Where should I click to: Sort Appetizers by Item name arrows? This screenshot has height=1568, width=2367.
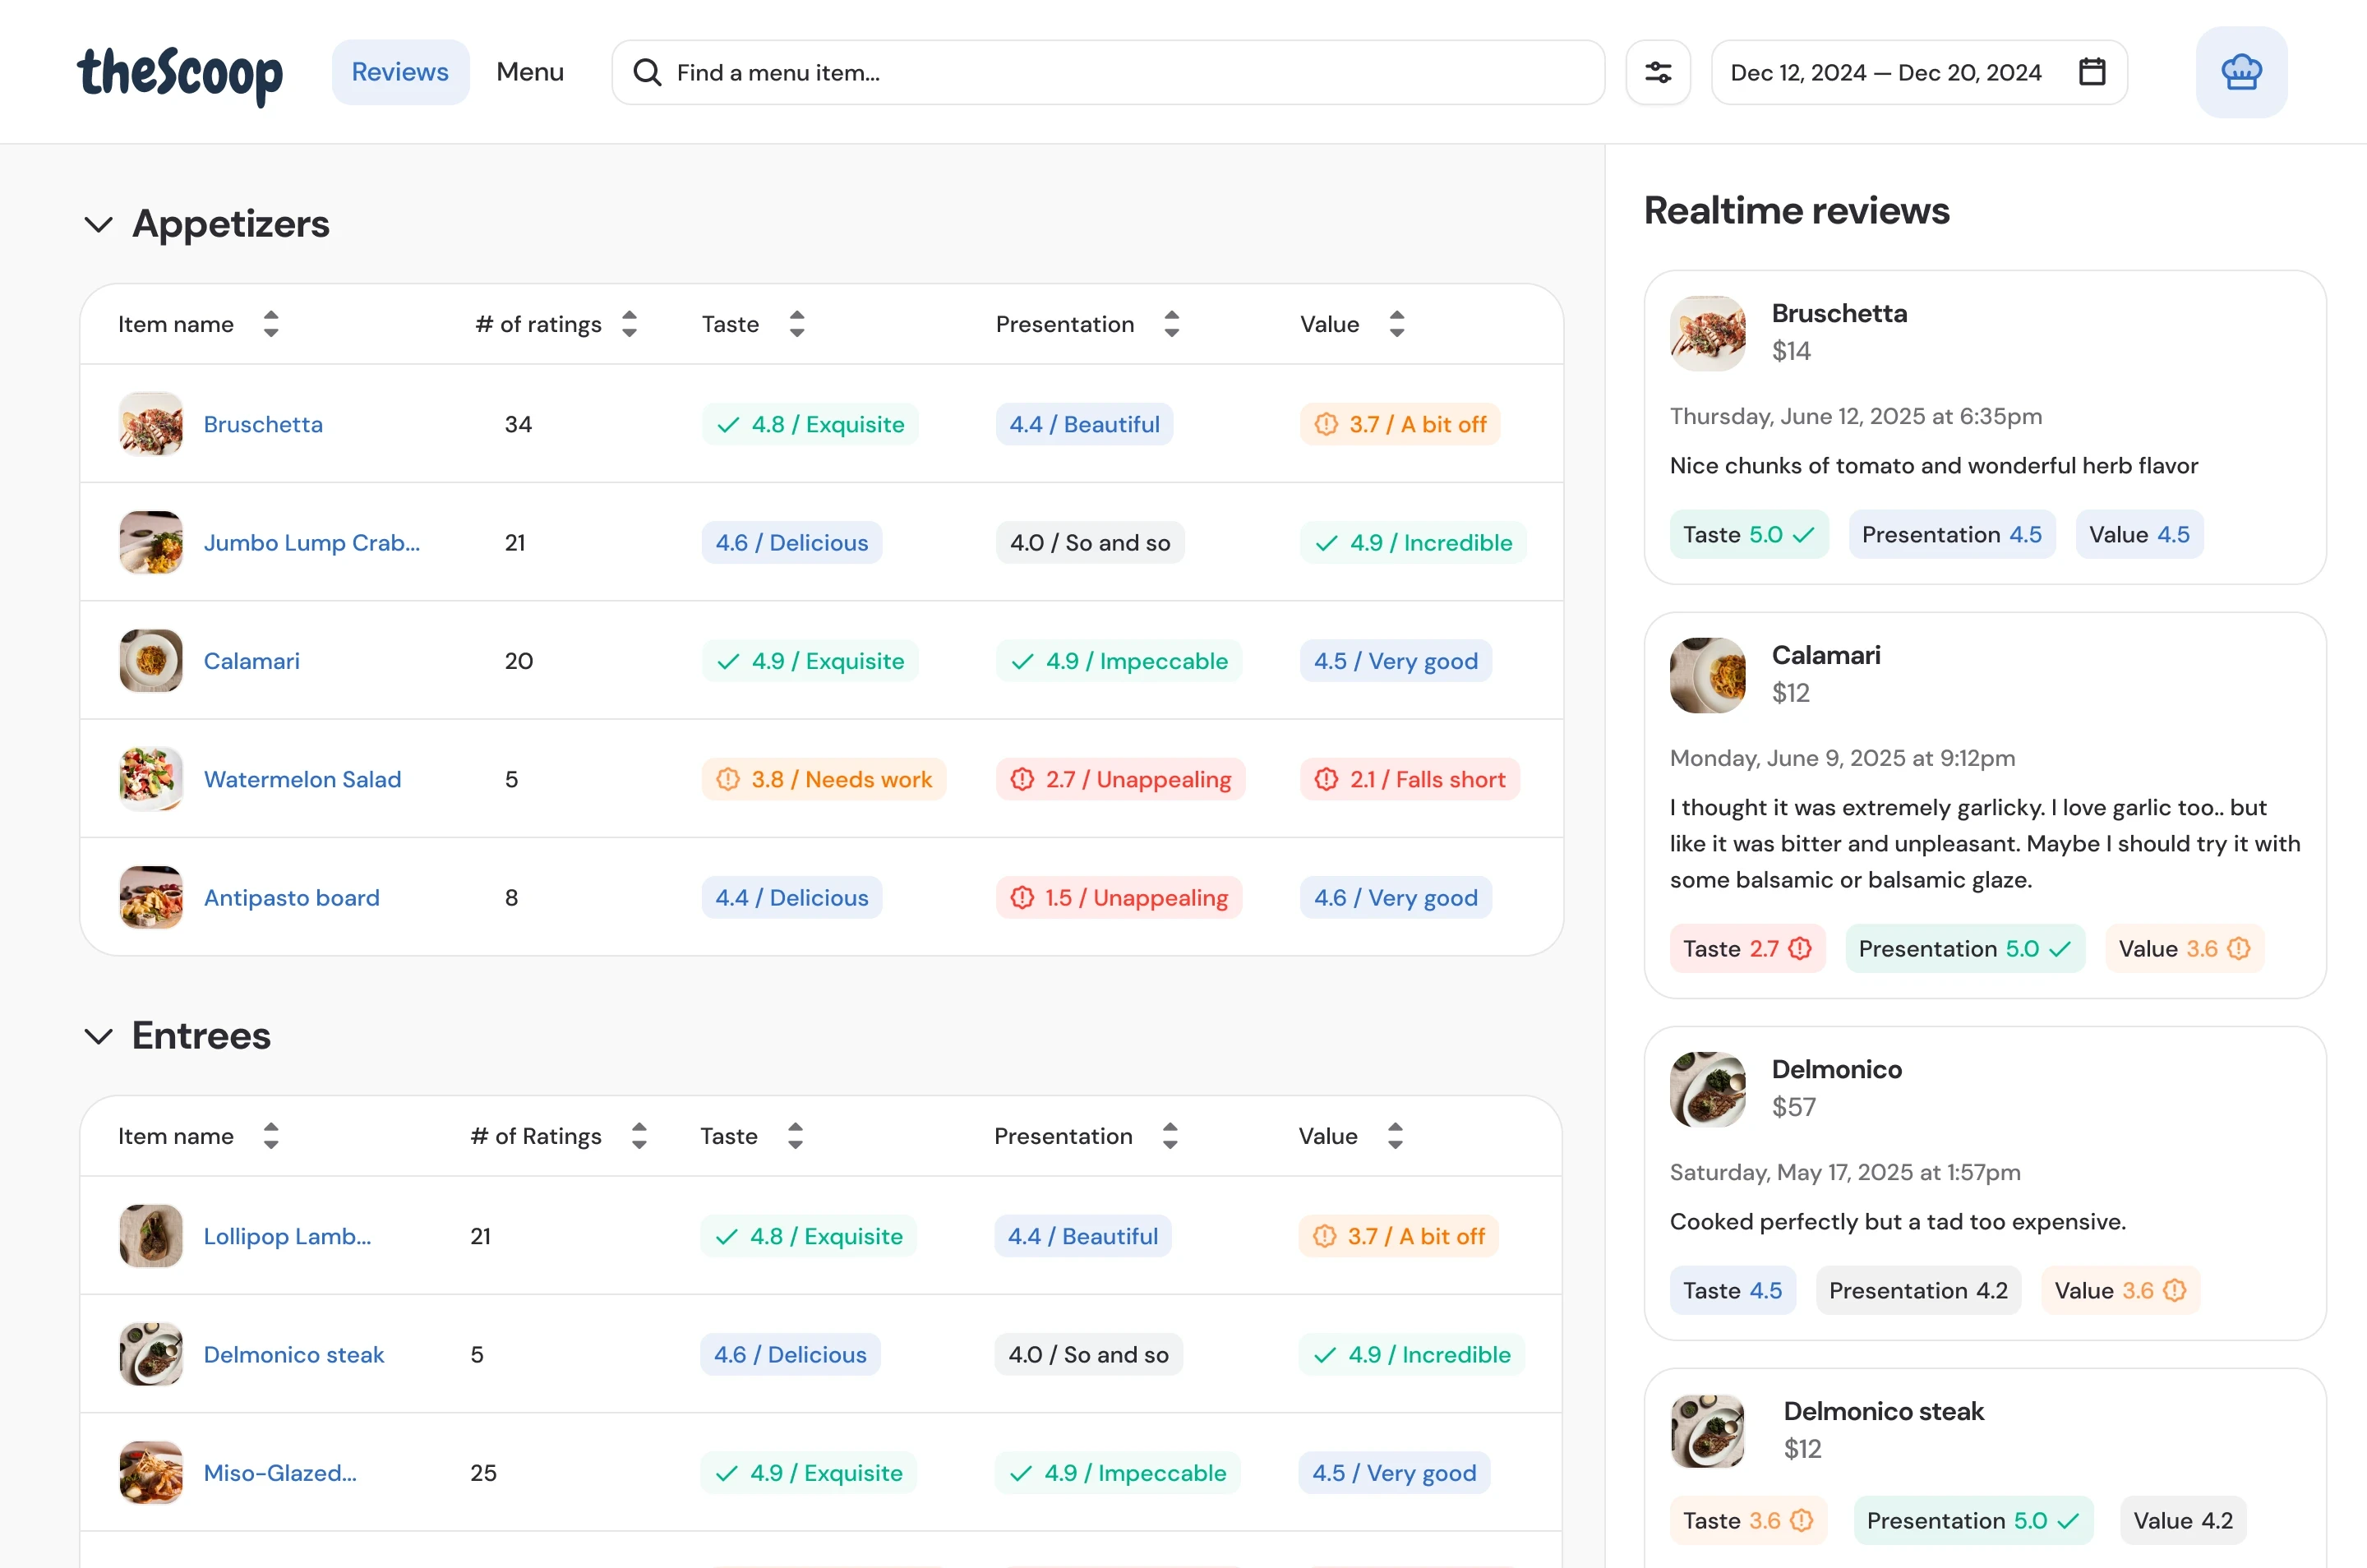271,324
